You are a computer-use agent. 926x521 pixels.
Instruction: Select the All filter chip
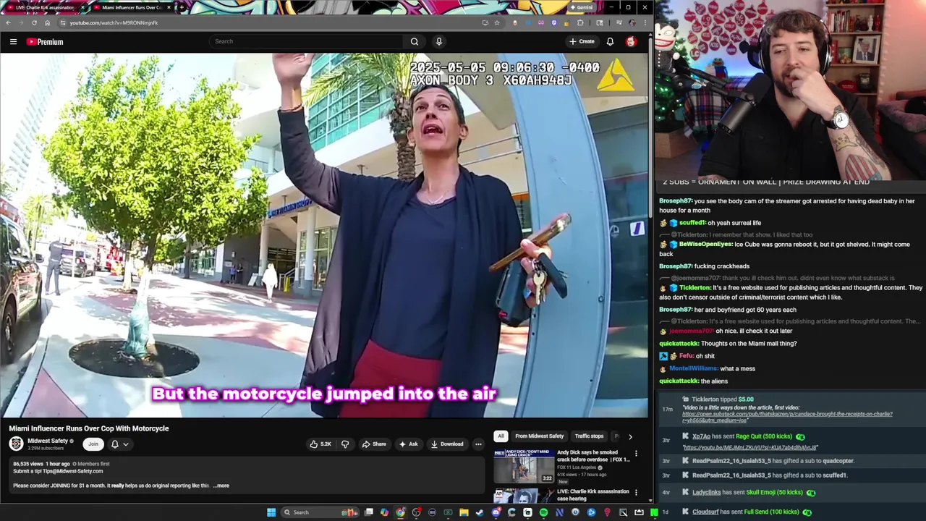pyautogui.click(x=501, y=436)
